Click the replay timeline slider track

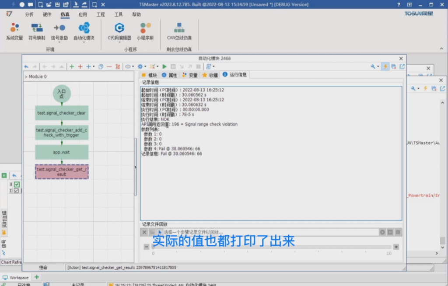click(271, 247)
